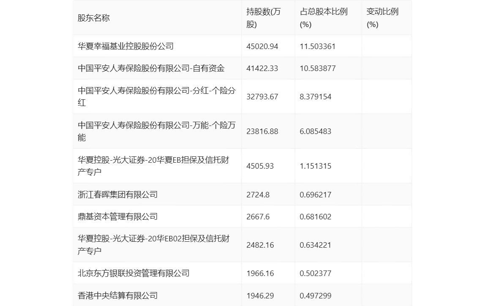Click the 变动比例(%) column header
Screen dimensions: 485x306
tap(382, 18)
